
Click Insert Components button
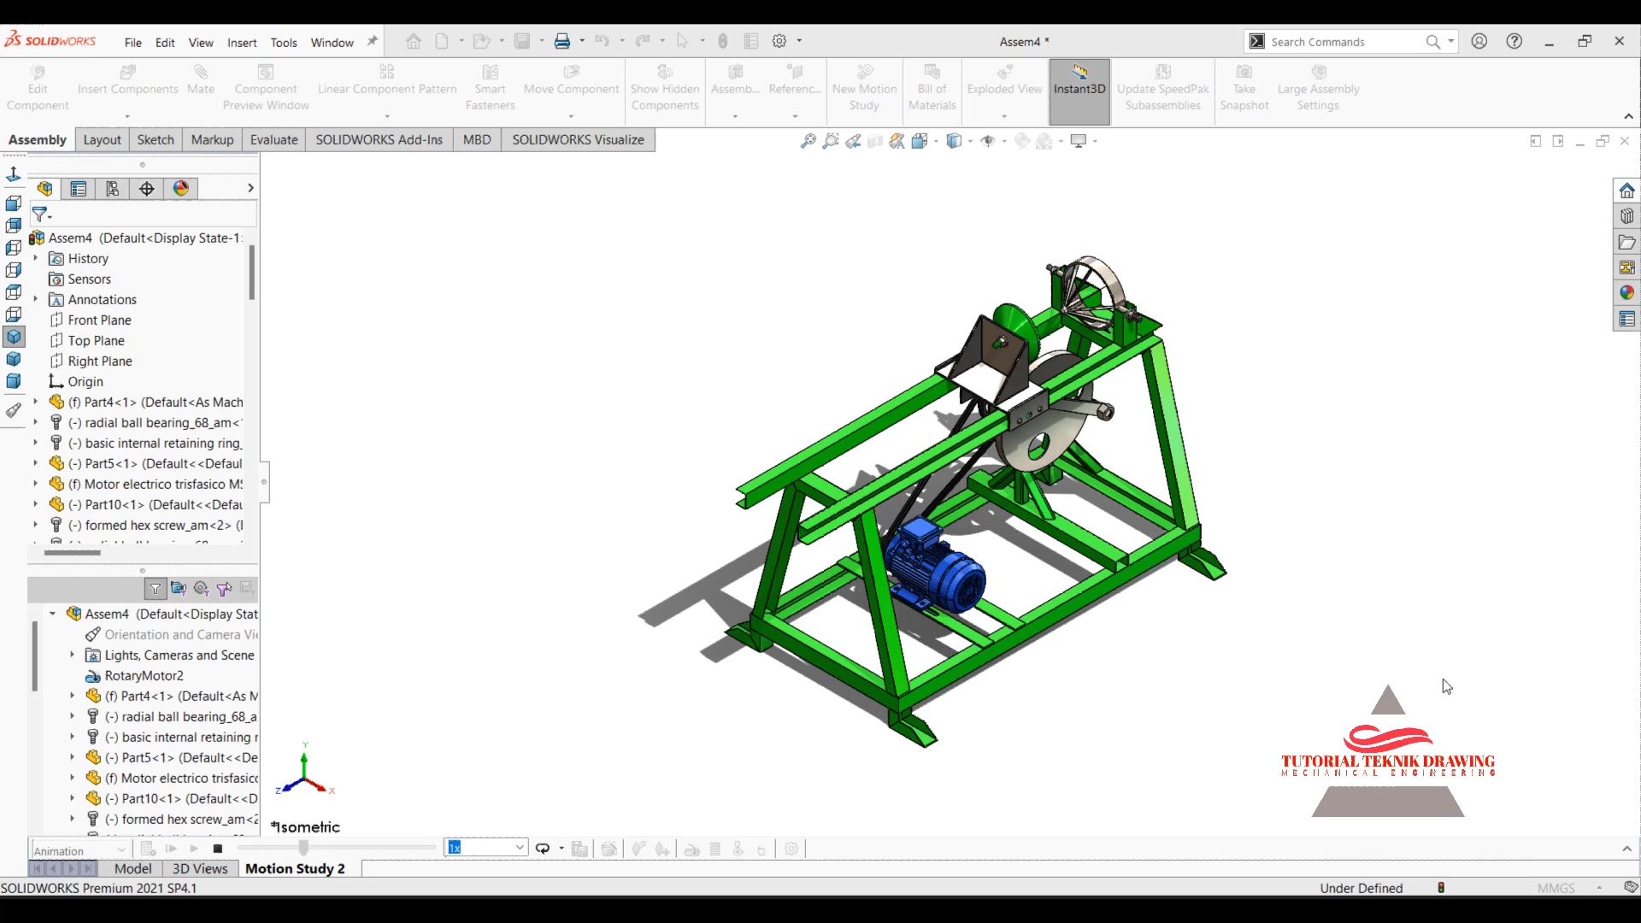point(128,90)
